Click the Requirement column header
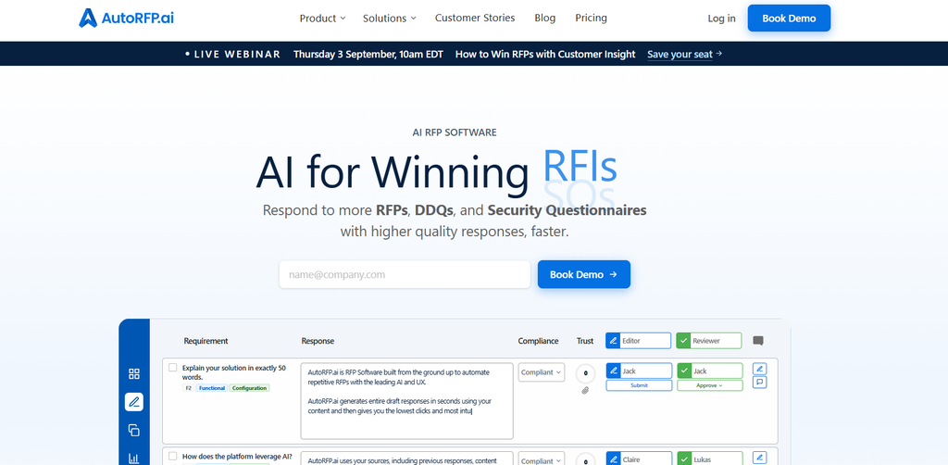The image size is (948, 465). point(206,341)
